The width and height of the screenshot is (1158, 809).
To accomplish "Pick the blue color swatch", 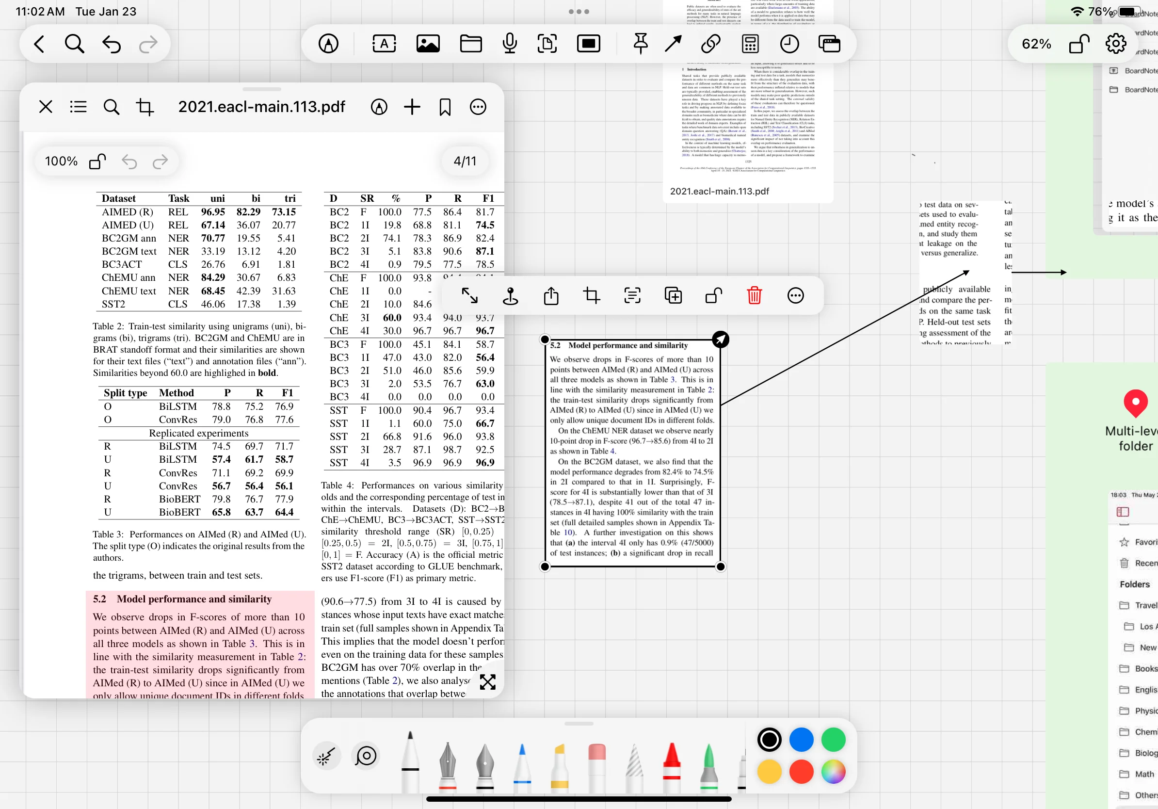I will (x=801, y=740).
